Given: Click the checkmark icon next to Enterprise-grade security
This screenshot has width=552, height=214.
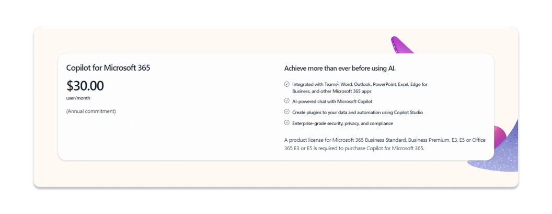Looking at the screenshot, I should pyautogui.click(x=286, y=122).
